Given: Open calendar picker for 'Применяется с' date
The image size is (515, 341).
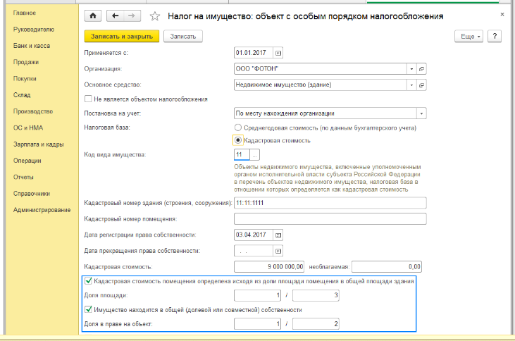Looking at the screenshot, I should click(278, 53).
